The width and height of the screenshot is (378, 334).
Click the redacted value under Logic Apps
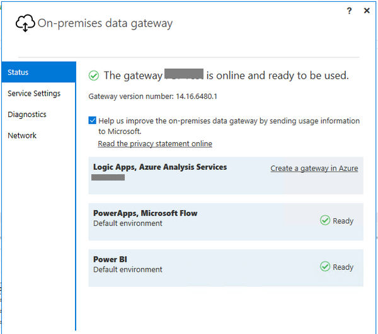click(108, 177)
